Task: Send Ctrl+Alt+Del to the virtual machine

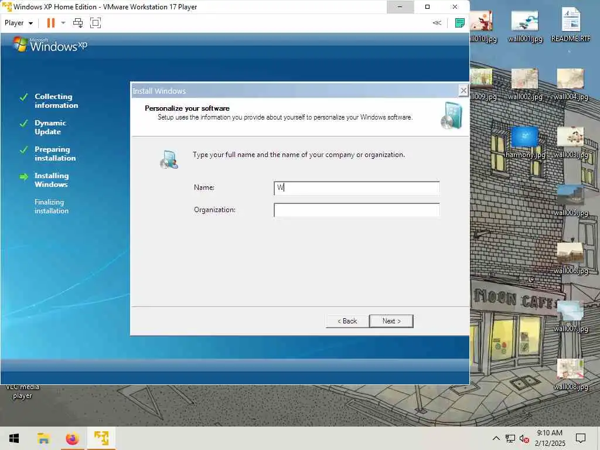Action: [x=78, y=23]
